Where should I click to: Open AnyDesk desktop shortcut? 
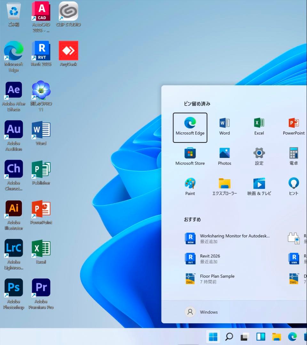click(x=68, y=51)
